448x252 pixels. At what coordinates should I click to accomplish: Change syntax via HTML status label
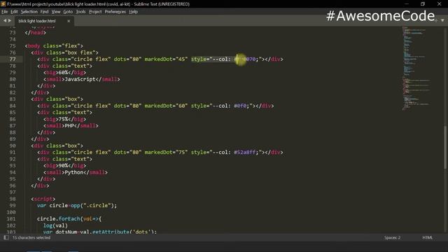[428, 237]
